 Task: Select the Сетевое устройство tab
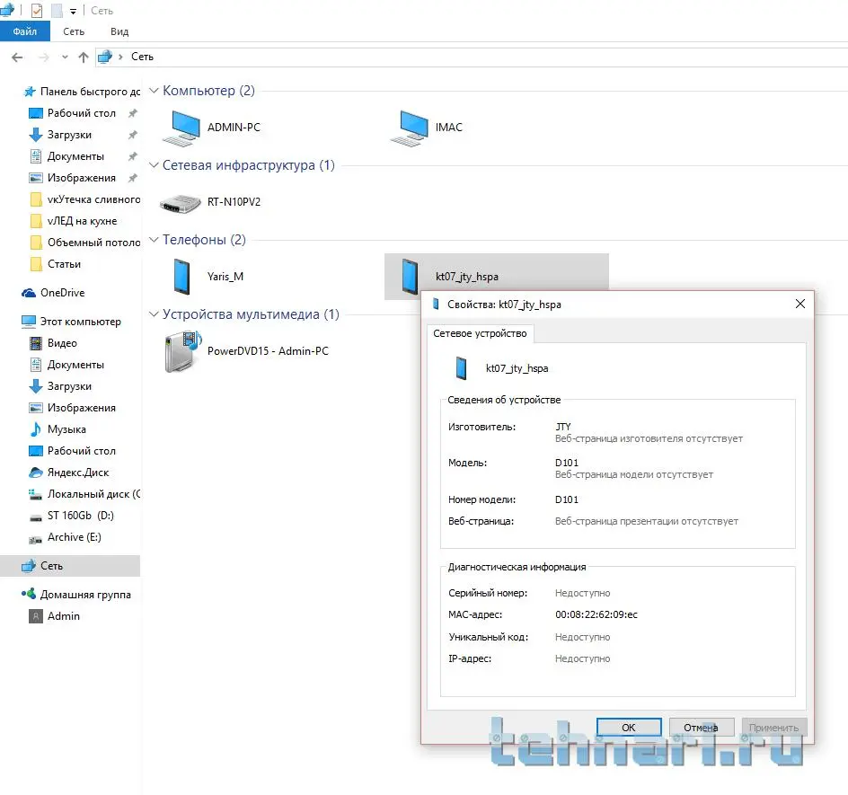(x=480, y=333)
